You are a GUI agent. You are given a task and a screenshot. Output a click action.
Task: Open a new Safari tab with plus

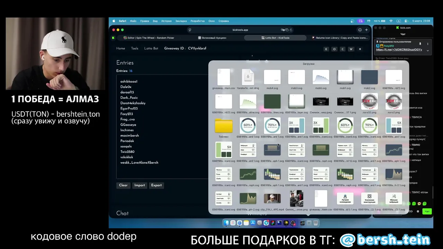tap(367, 30)
